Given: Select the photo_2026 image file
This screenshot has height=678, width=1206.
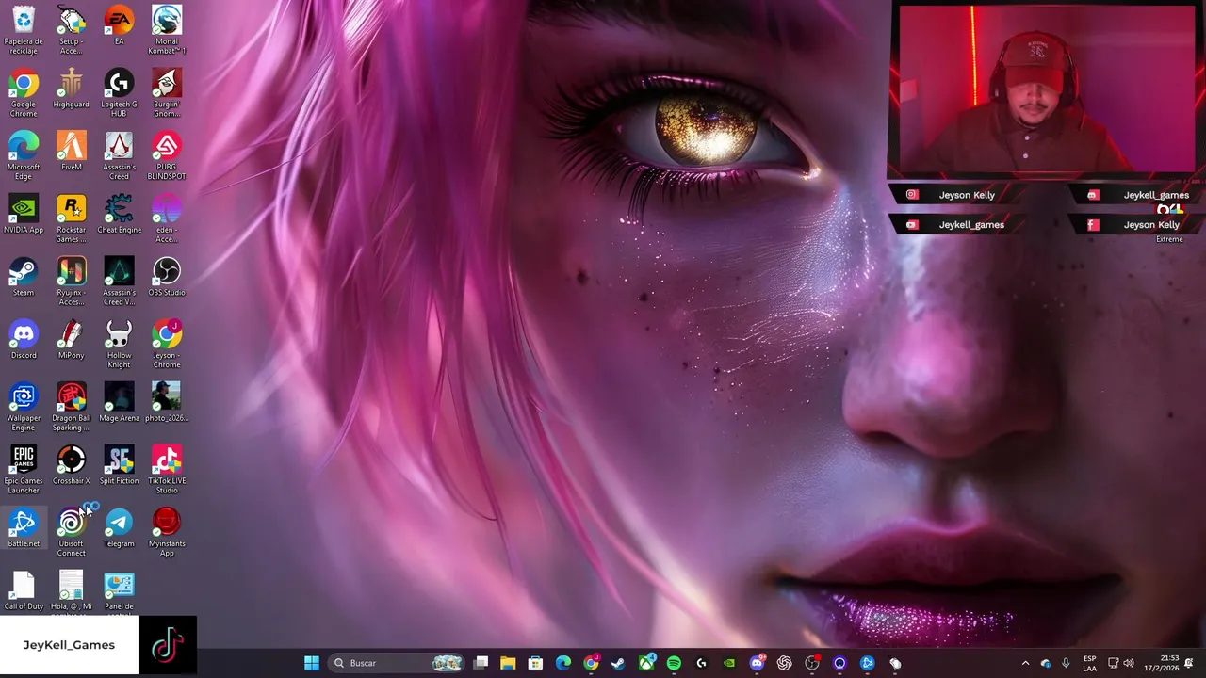Looking at the screenshot, I should click(x=167, y=403).
